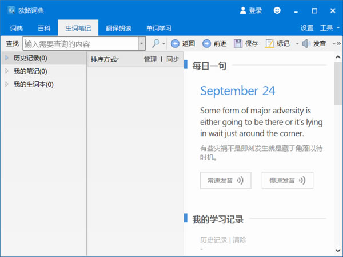
Task: Play sentence with 常速发音 button
Action: (x=226, y=180)
